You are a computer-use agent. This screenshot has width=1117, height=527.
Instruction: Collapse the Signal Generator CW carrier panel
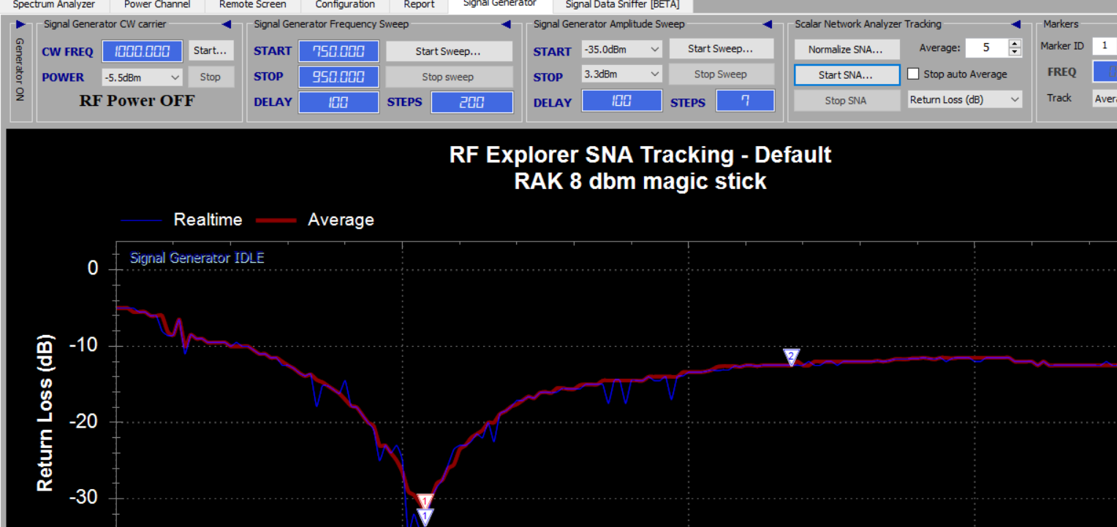click(x=227, y=25)
